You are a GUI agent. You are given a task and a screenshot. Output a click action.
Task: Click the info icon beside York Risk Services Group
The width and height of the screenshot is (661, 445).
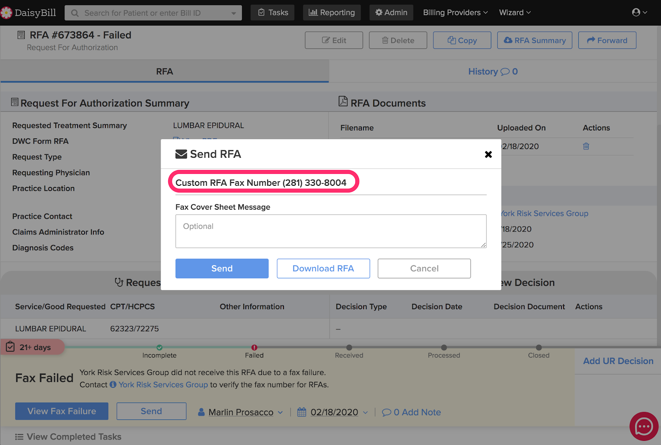[113, 385]
